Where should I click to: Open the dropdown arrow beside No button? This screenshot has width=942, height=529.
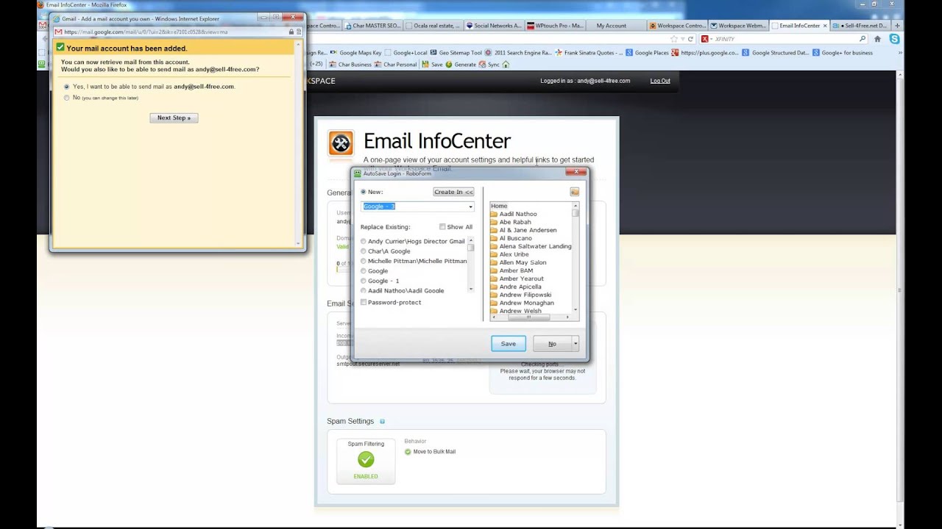coord(576,343)
